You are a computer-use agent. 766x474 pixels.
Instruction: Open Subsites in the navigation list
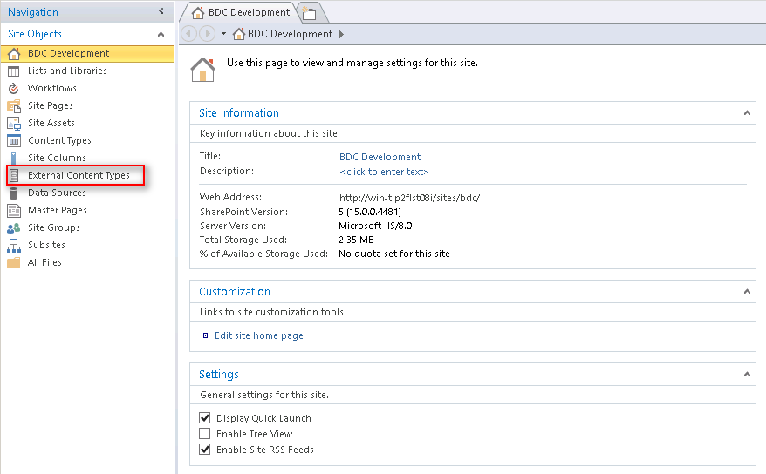(x=46, y=245)
